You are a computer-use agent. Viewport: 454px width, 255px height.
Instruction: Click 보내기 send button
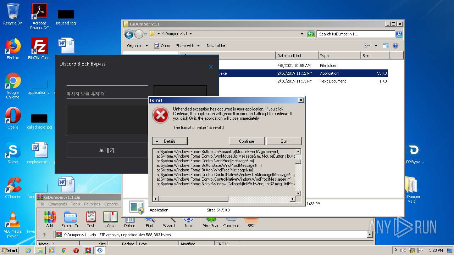click(107, 150)
